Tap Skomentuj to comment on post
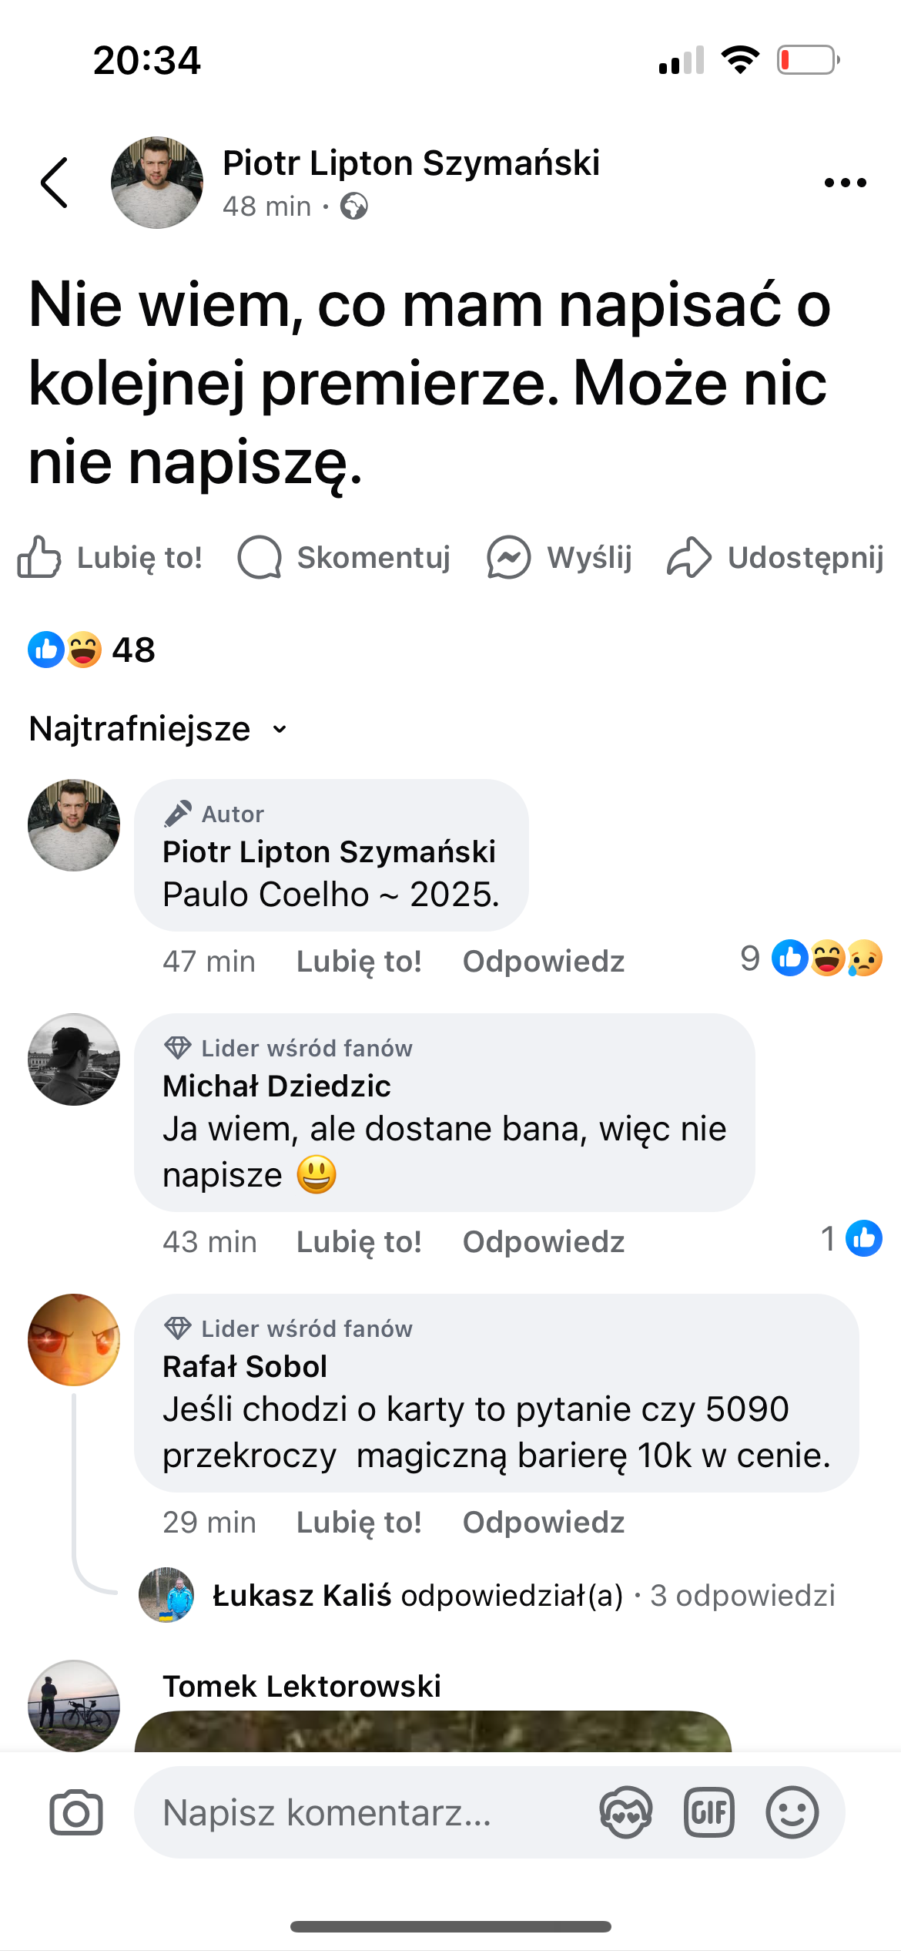The height and width of the screenshot is (1951, 901). coord(343,557)
